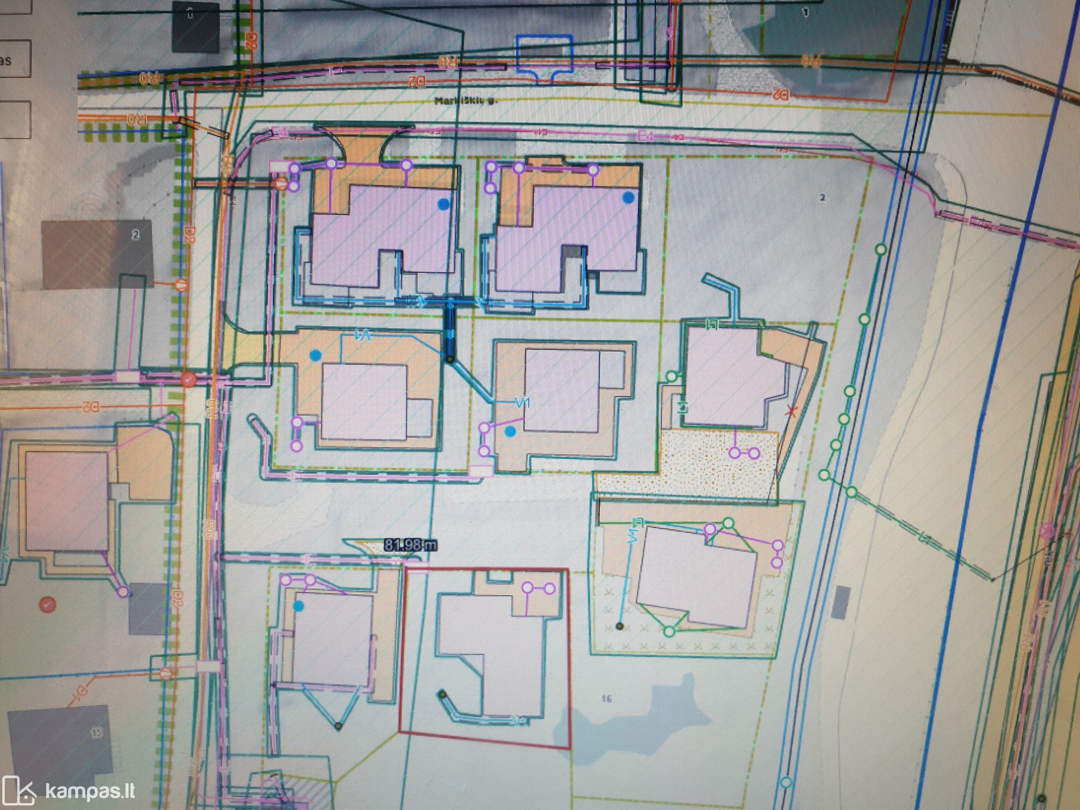Click the red X mark near right building
This screenshot has height=810, width=1080.
[790, 412]
